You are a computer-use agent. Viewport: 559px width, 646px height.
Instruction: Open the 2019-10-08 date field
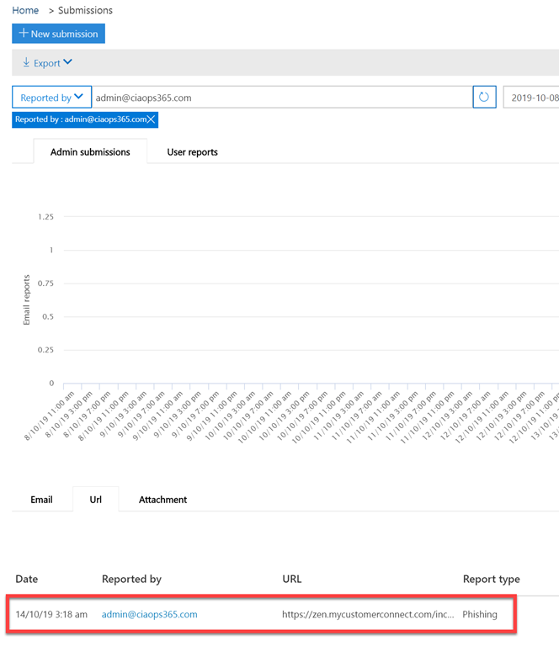pyautogui.click(x=530, y=98)
